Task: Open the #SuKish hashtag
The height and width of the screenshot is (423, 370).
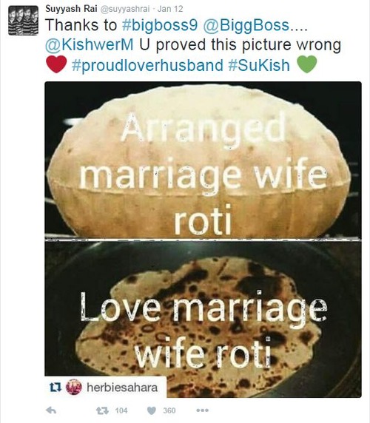Action: [x=259, y=65]
